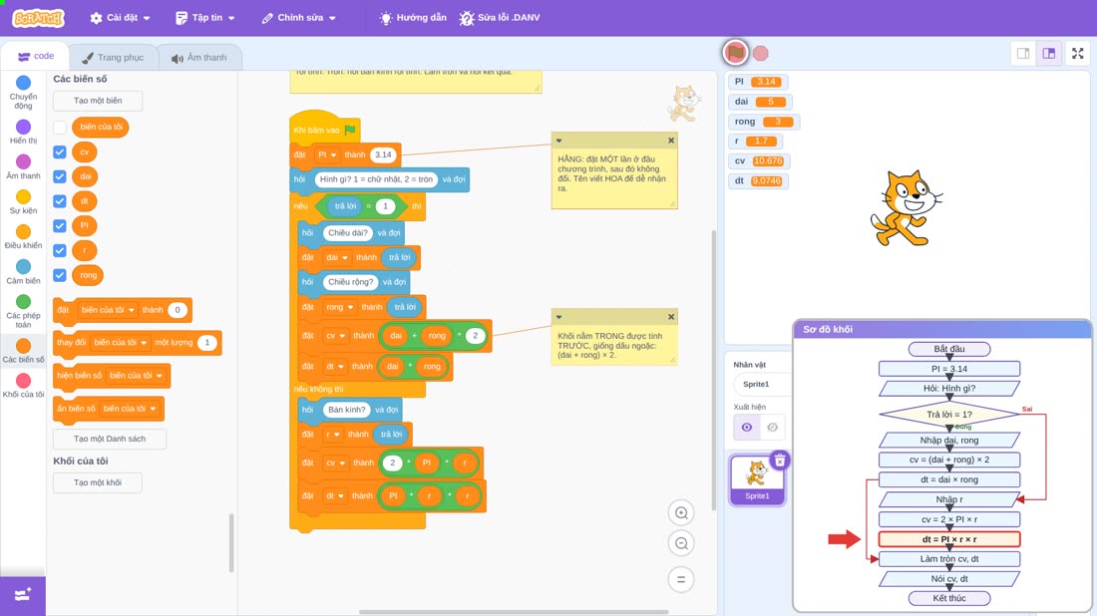The width and height of the screenshot is (1097, 616).
Task: Collapse the HẰNG comment note
Action: 559,141
